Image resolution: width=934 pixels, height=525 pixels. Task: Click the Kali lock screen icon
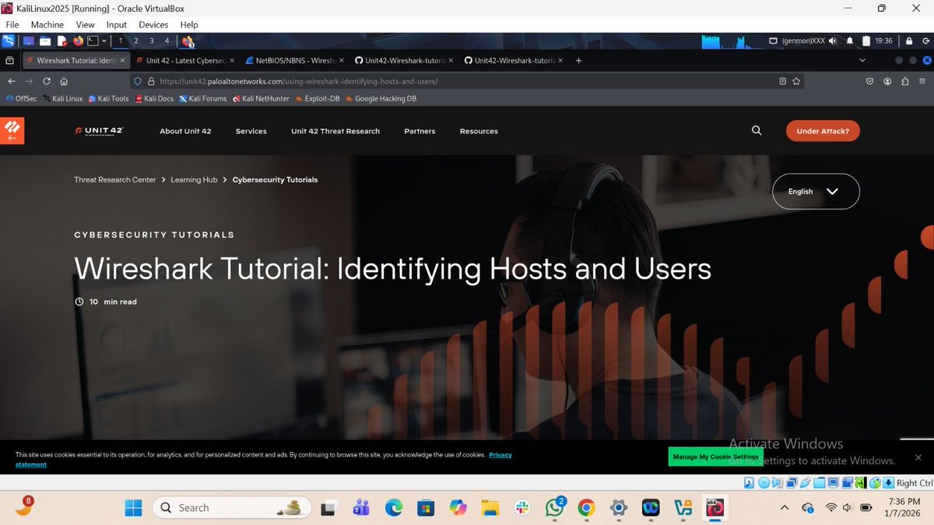[x=909, y=40]
